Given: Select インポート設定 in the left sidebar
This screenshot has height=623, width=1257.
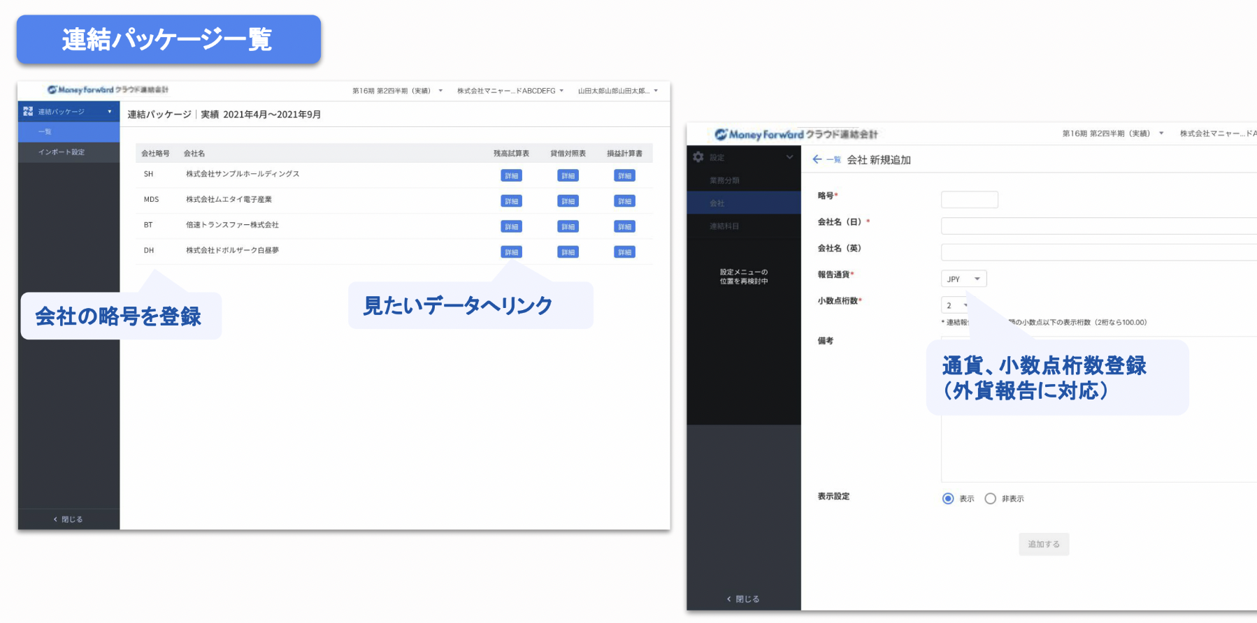Looking at the screenshot, I should (x=69, y=152).
